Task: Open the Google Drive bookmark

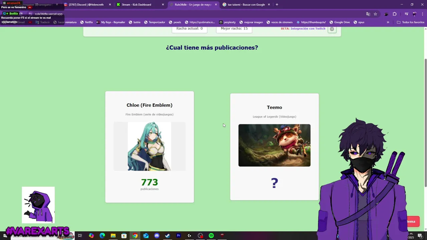Action: [x=340, y=22]
